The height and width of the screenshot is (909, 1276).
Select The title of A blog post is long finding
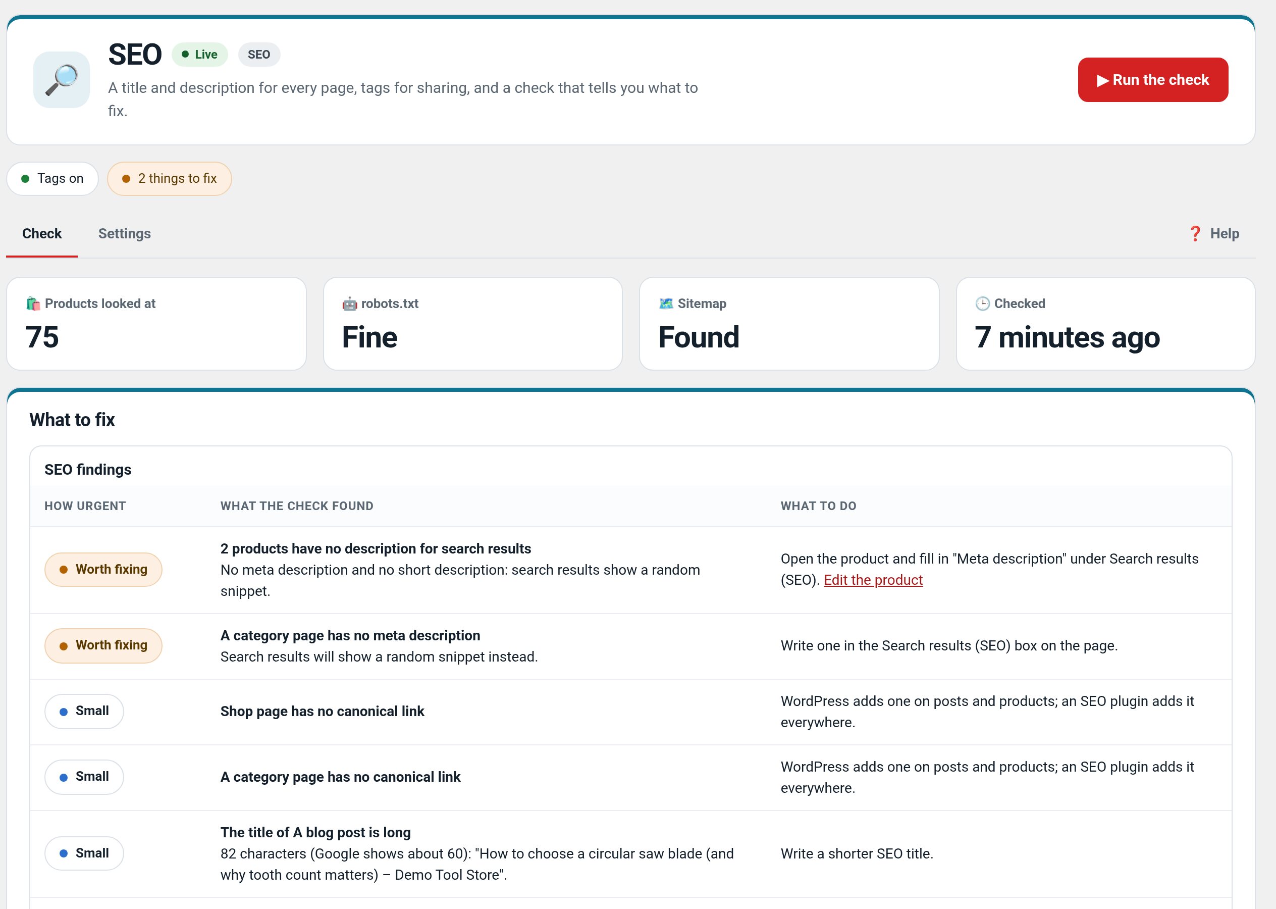pyautogui.click(x=315, y=832)
